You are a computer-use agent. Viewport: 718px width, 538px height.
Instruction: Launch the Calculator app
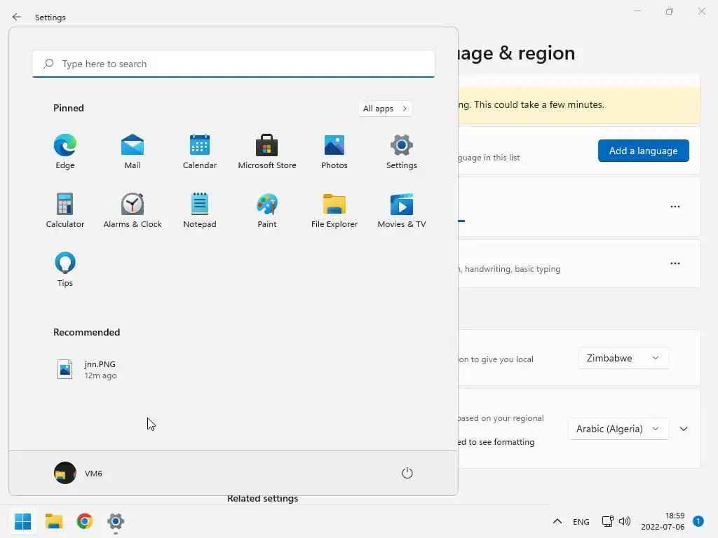65,210
